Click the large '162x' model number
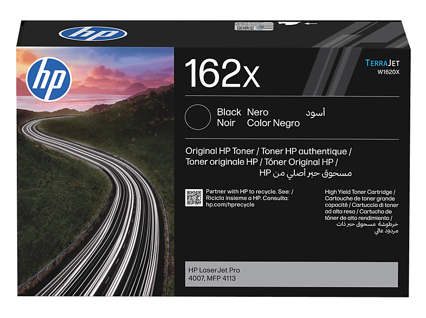 [x=222, y=73]
